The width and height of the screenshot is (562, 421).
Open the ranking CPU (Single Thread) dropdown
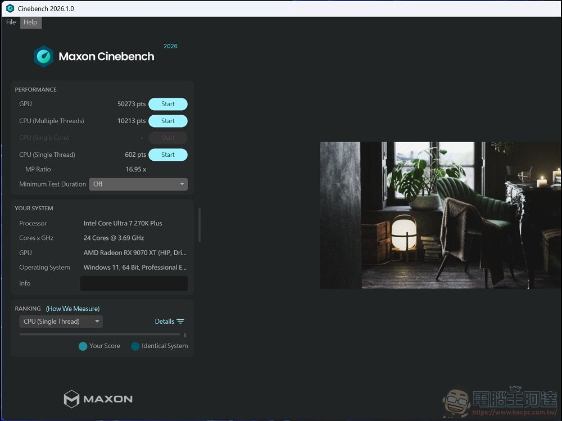click(61, 322)
